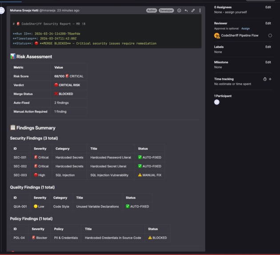Reply to the comment using the arrow icon
Image resolution: width=280 pixels, height=255 pixels.
pos(186,11)
